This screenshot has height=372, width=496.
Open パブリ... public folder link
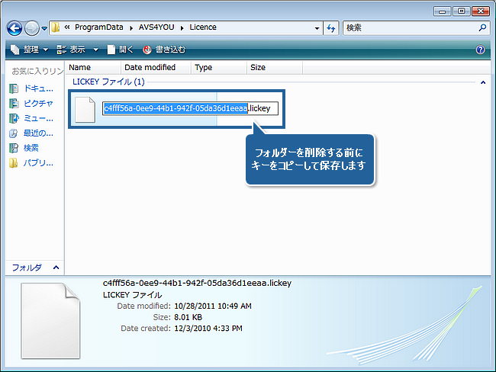click(39, 163)
